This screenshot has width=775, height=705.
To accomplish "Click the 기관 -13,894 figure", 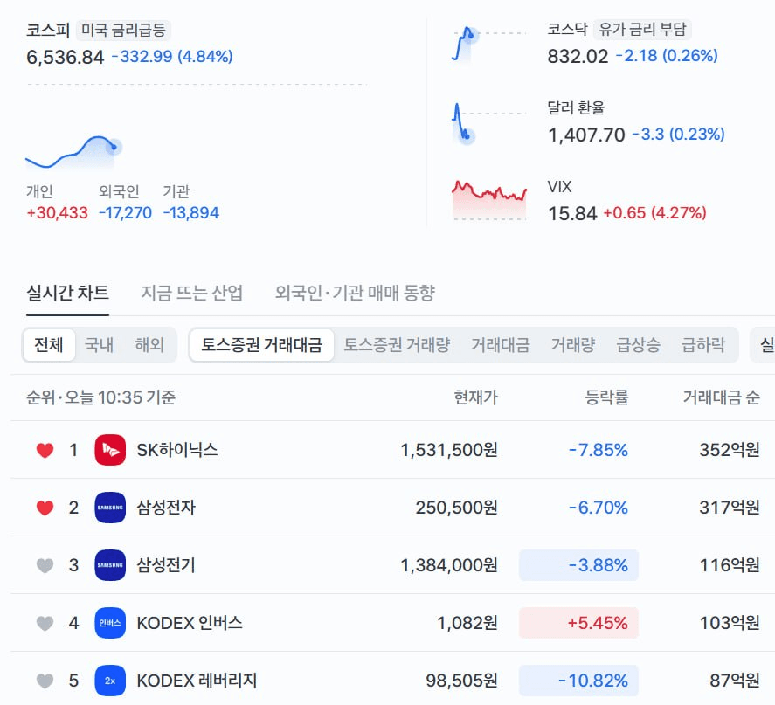I will 190,213.
